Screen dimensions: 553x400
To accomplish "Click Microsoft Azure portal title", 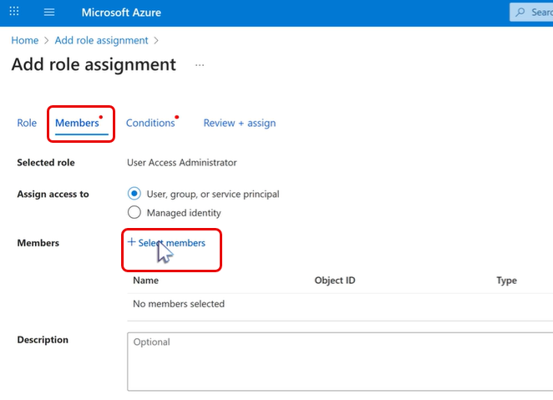I will click(x=121, y=13).
